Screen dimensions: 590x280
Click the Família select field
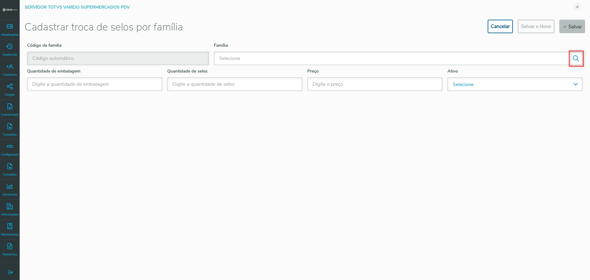point(391,58)
